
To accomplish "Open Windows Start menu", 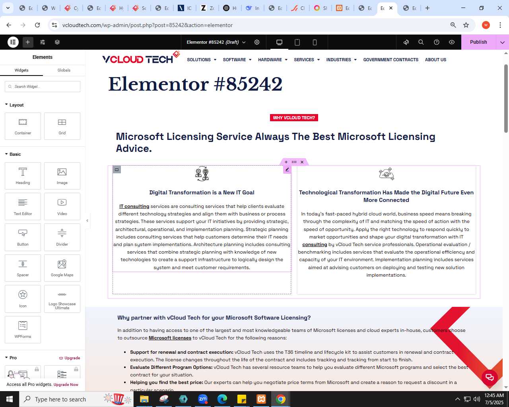I will 10,399.
